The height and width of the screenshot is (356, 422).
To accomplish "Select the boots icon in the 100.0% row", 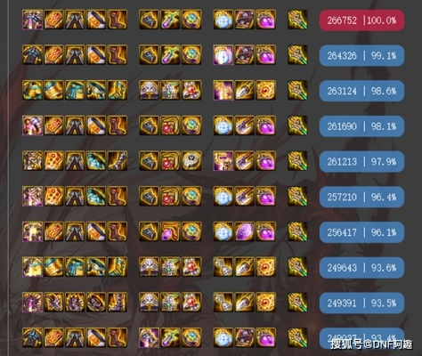I will tap(118, 20).
